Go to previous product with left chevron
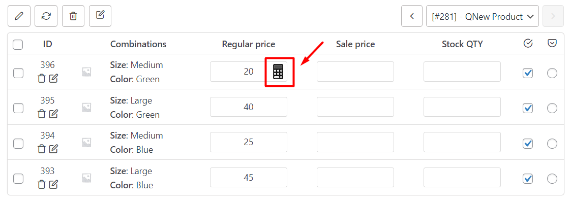Viewport: 571px width, 202px height. coord(412,16)
